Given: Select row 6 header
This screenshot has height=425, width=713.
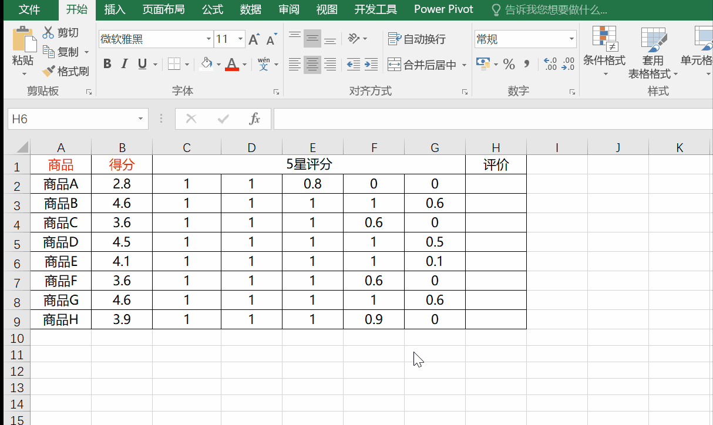Looking at the screenshot, I should (x=16, y=262).
